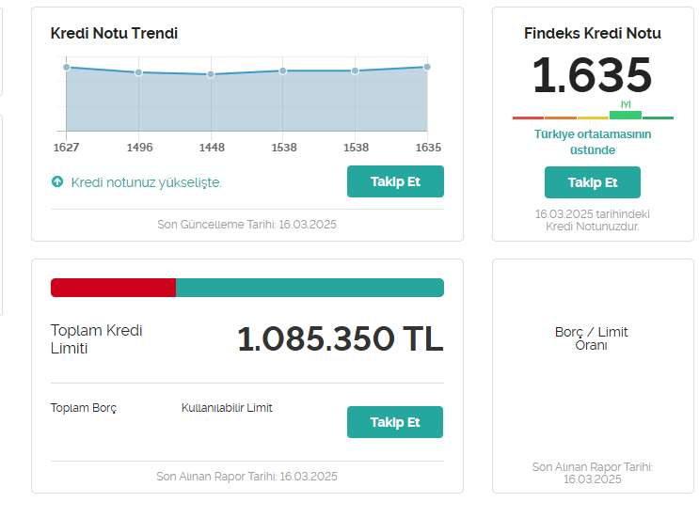Screen dimensions: 699x518
Task: Select the 1496 data point on chart
Action: pyautogui.click(x=138, y=72)
